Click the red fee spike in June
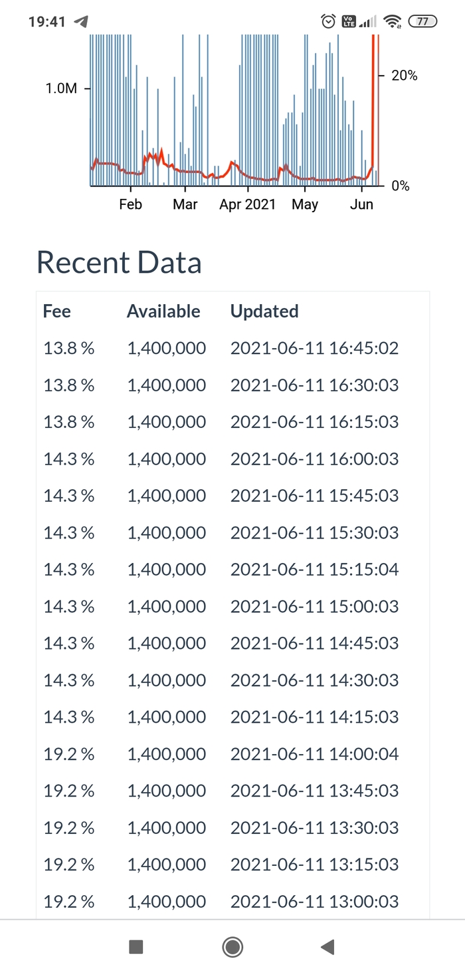The width and height of the screenshot is (465, 975). pos(374,100)
